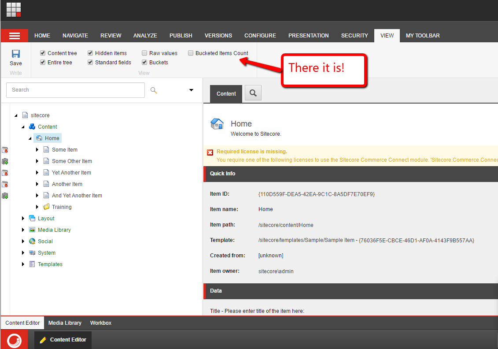The height and width of the screenshot is (349, 498).
Task: Open the red hamburger Sitecore menu
Action: pos(15,36)
